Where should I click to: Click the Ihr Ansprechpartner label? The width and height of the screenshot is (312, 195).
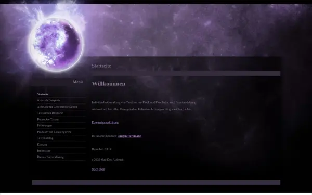click(105, 136)
